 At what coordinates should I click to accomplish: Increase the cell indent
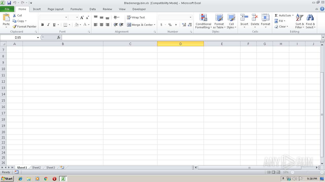[x=121, y=25]
